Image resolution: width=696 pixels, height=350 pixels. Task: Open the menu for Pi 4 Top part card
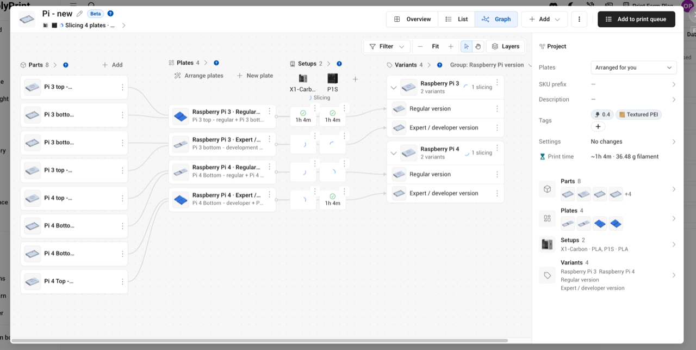pyautogui.click(x=122, y=281)
